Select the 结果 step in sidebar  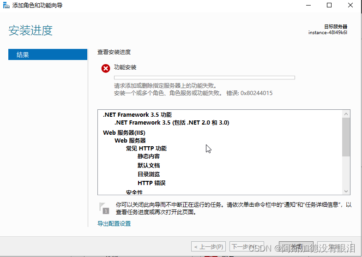coord(48,54)
